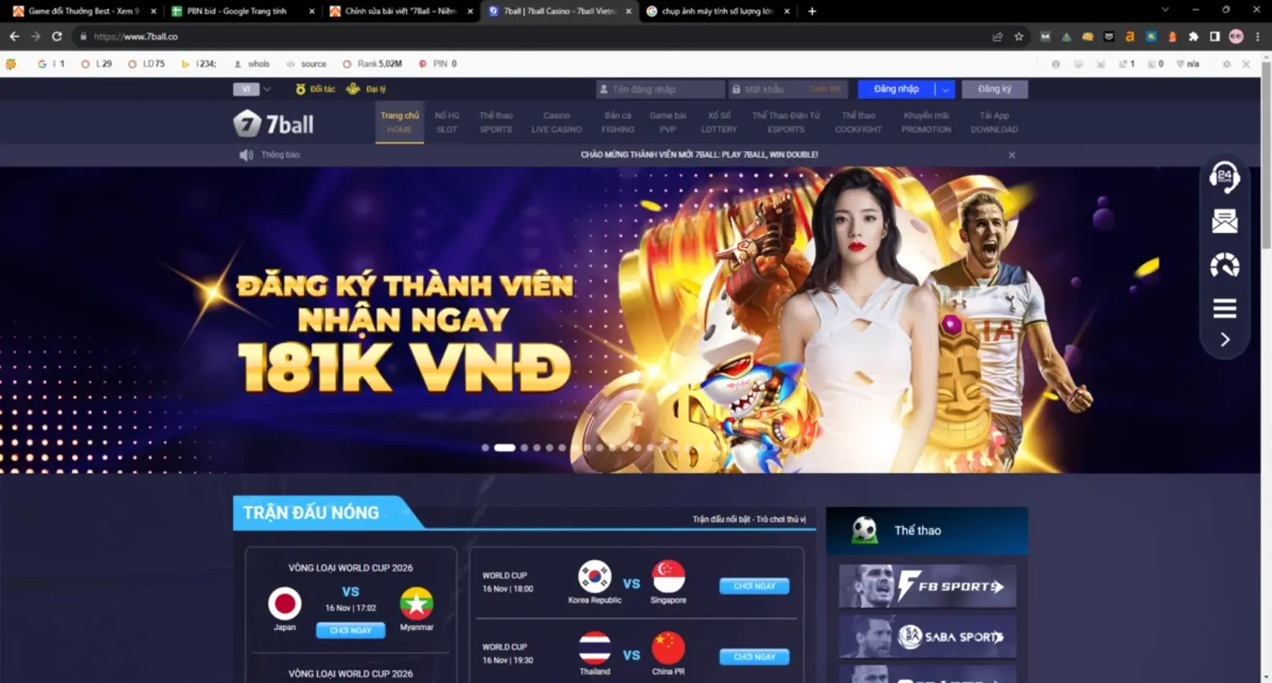The image size is (1272, 683).
Task: Expand the arrow next to Đăng nhập
Action: pyautogui.click(x=945, y=90)
